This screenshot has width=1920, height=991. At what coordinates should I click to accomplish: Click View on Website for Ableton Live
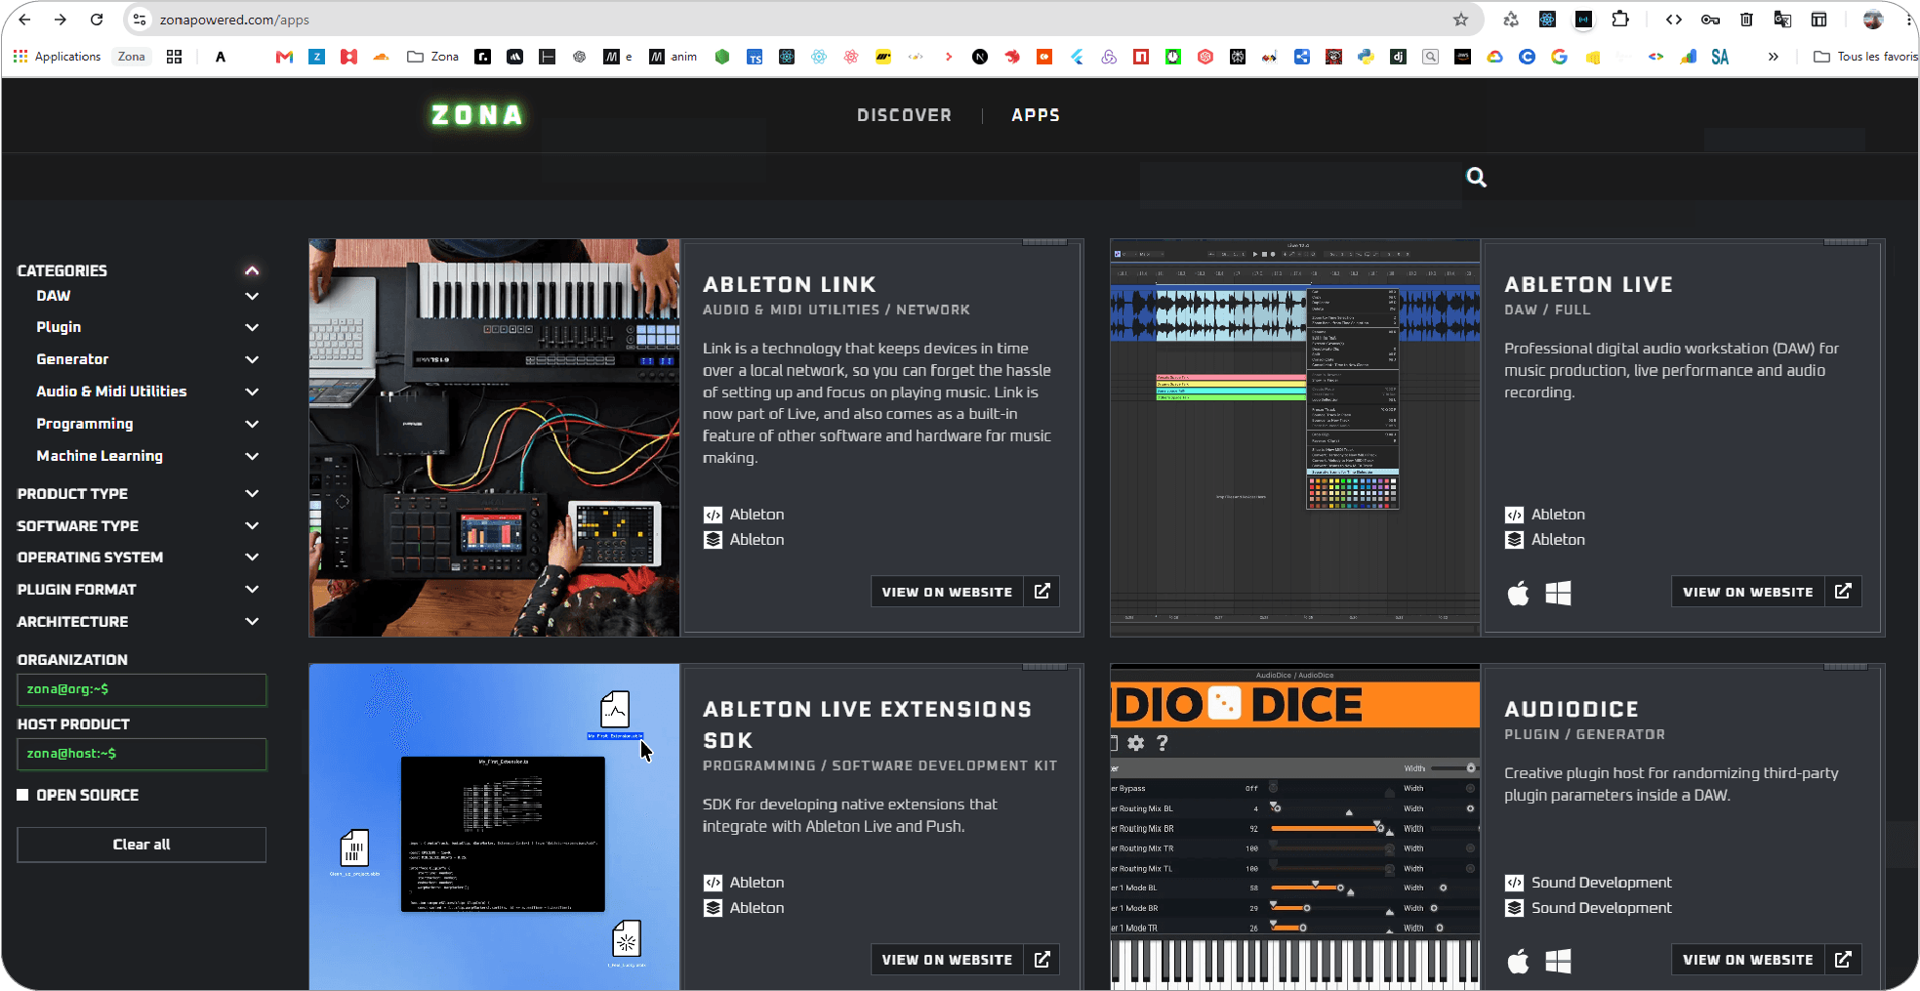point(1748,592)
